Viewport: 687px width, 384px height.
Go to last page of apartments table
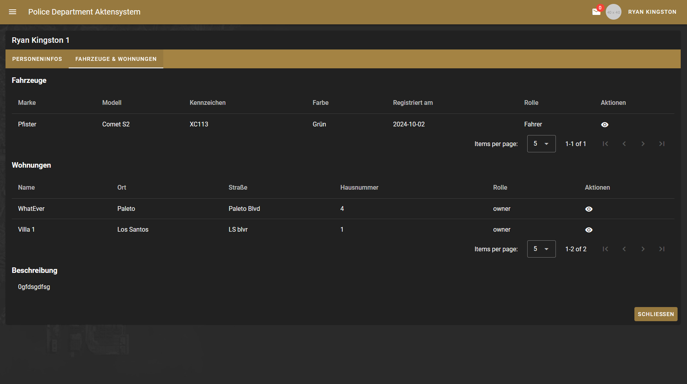[x=662, y=249]
